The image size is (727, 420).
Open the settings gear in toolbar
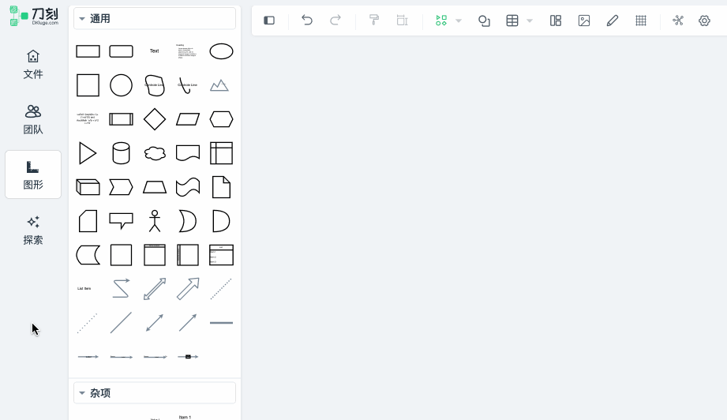pos(705,21)
